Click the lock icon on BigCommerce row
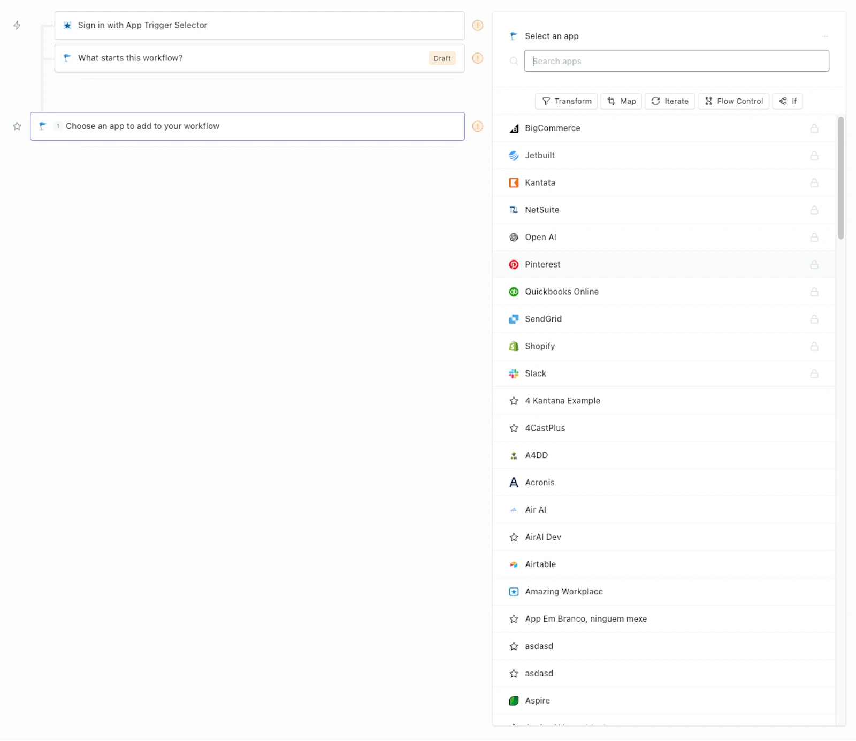 (x=814, y=128)
